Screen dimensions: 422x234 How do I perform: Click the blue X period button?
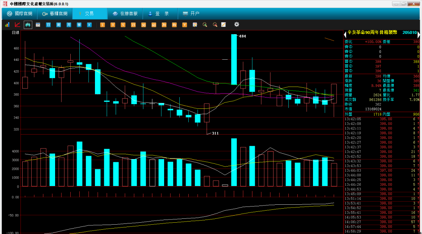coord(89,25)
